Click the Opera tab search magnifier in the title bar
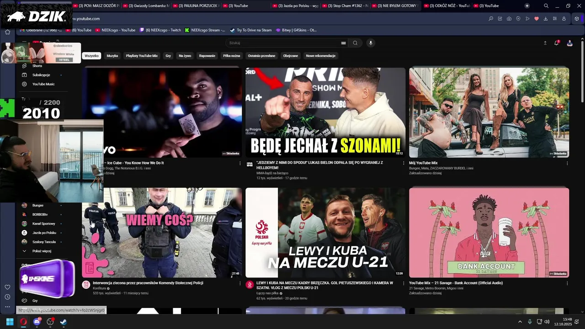 tap(546, 6)
